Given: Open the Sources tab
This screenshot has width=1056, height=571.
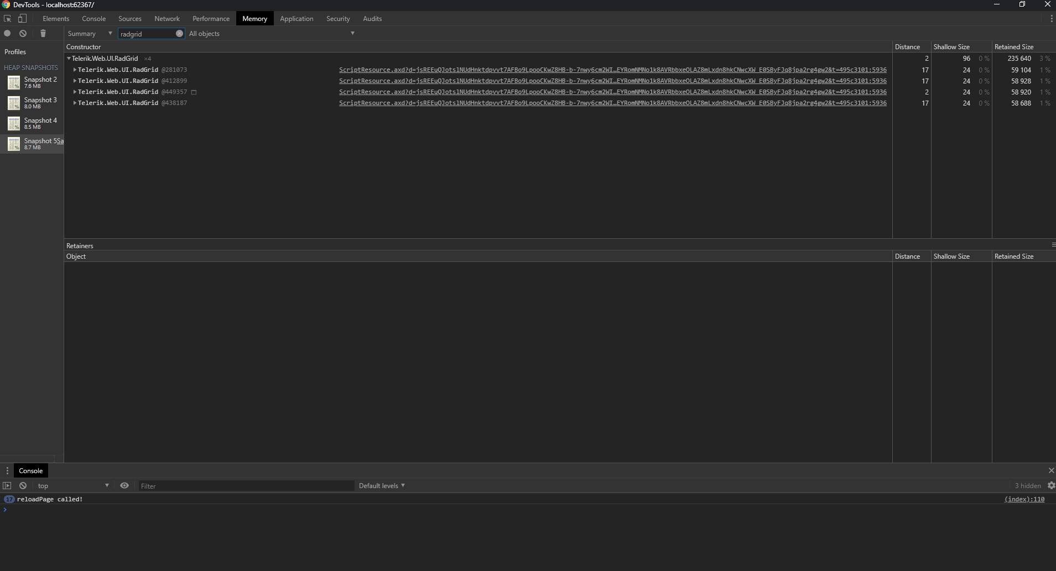Looking at the screenshot, I should (x=130, y=19).
